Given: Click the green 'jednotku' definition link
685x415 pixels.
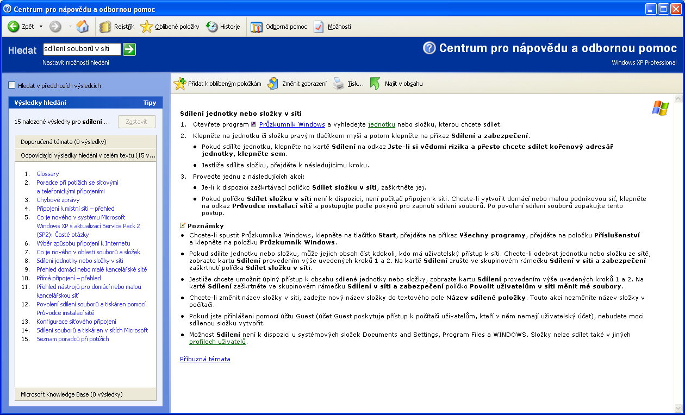Looking at the screenshot, I should click(382, 124).
